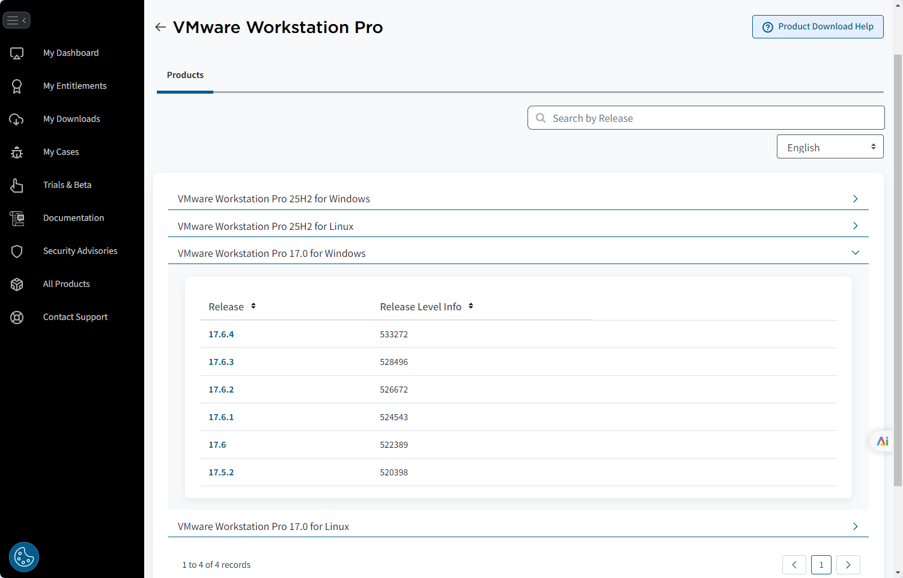Screen dimensions: 903x578
Task: Click the Release column header
Action: [226, 307]
